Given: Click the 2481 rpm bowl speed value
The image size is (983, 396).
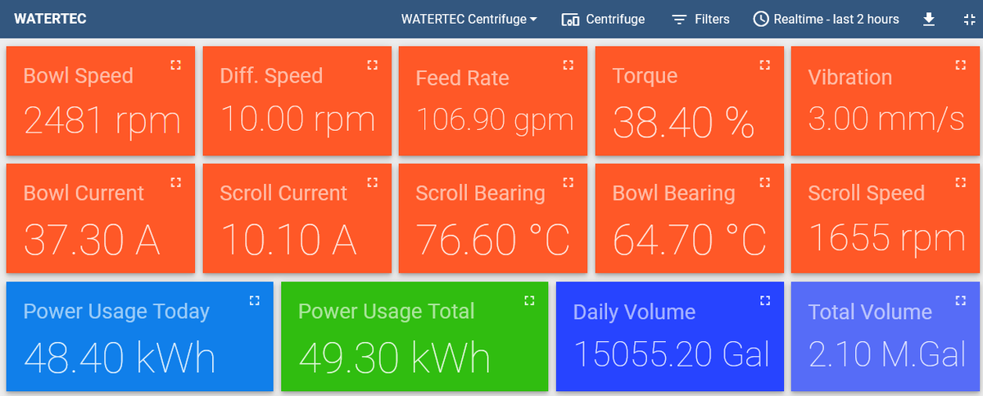Looking at the screenshot, I should point(102,120).
